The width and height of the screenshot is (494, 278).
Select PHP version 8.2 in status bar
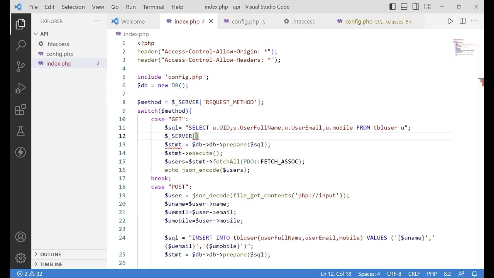(x=447, y=274)
